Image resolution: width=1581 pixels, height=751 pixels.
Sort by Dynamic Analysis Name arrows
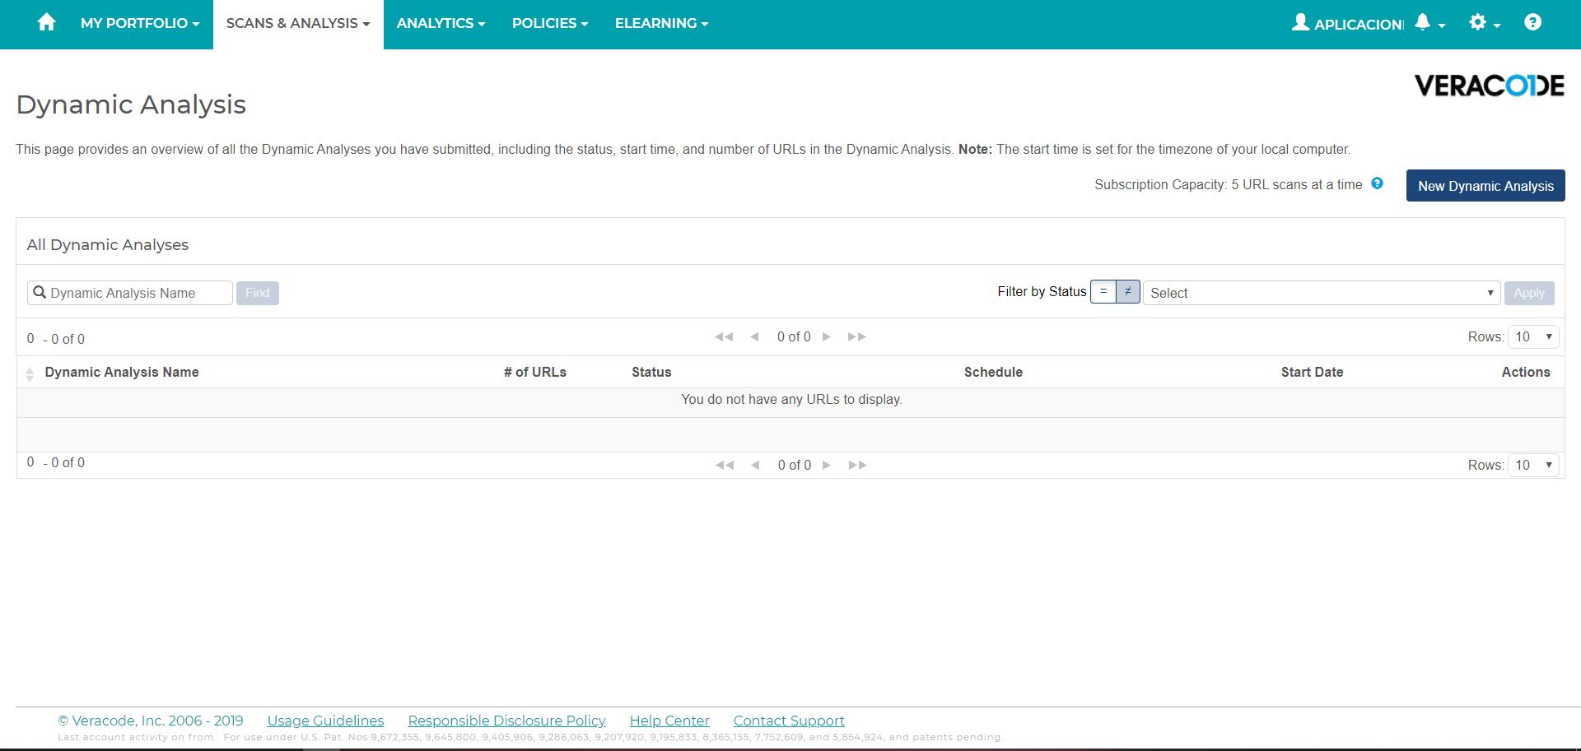coord(30,373)
